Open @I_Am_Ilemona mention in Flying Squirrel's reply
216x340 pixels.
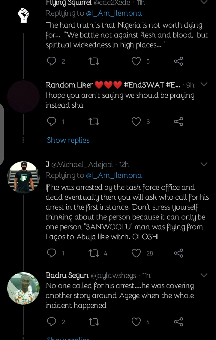coord(114,13)
